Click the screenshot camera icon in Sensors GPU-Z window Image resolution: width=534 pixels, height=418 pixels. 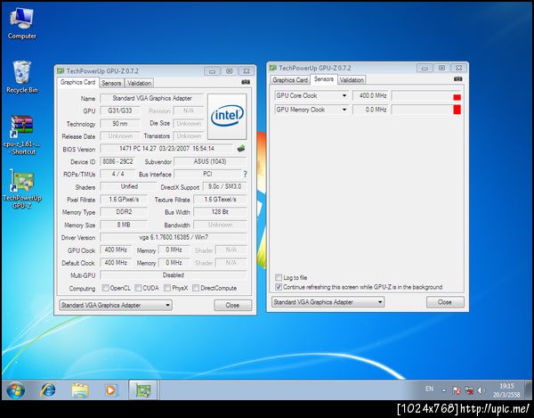coord(458,78)
